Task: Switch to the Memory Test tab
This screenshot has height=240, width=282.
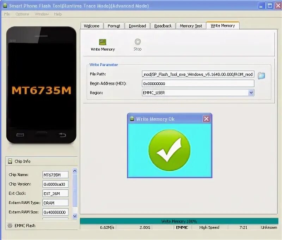Action: (x=191, y=26)
